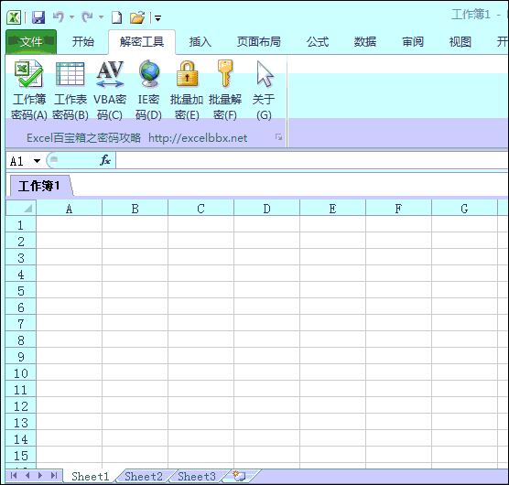Select row 5 header

coord(21,290)
